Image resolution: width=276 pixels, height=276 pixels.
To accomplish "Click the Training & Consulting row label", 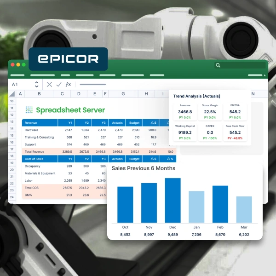I will point(39,137).
